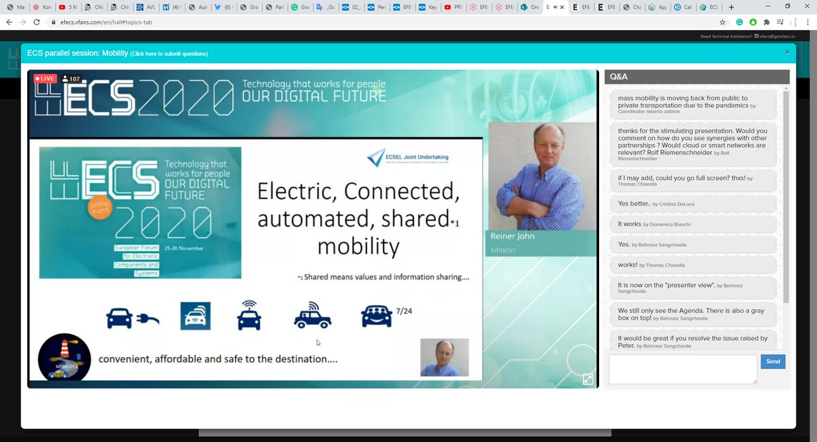Click 'We still only see the Agenda' message
The height and width of the screenshot is (442, 817).
[693, 314]
